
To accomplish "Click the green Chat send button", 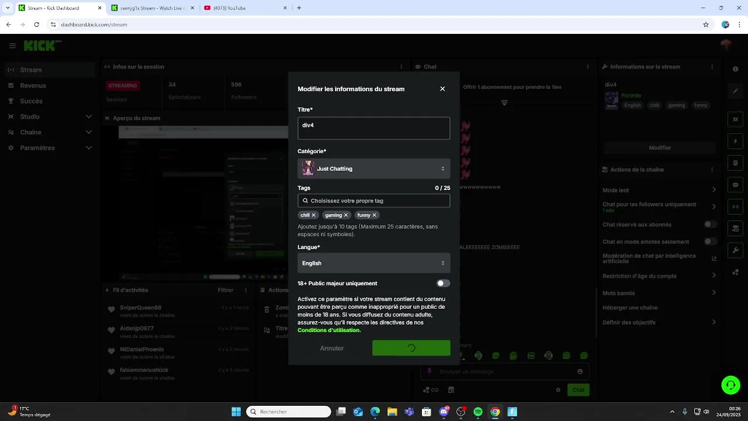I will (x=578, y=390).
